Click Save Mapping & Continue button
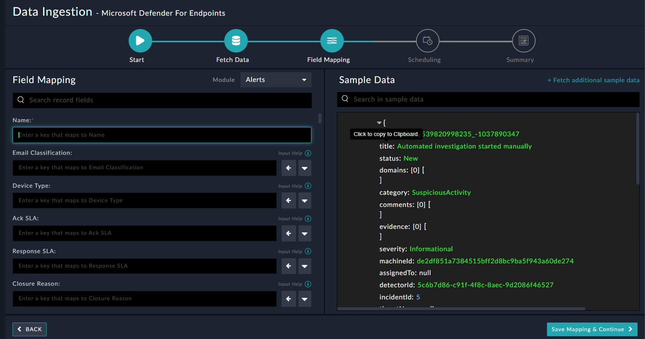 click(592, 329)
